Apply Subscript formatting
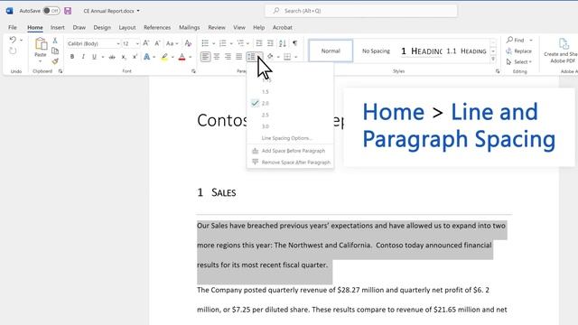This screenshot has width=578, height=325. 124,57
